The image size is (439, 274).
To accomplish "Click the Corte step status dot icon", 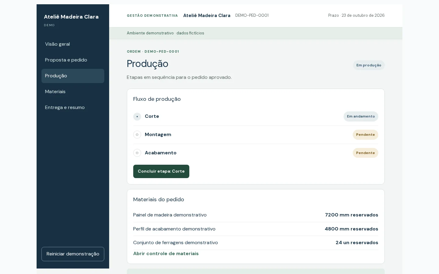I will click(137, 116).
